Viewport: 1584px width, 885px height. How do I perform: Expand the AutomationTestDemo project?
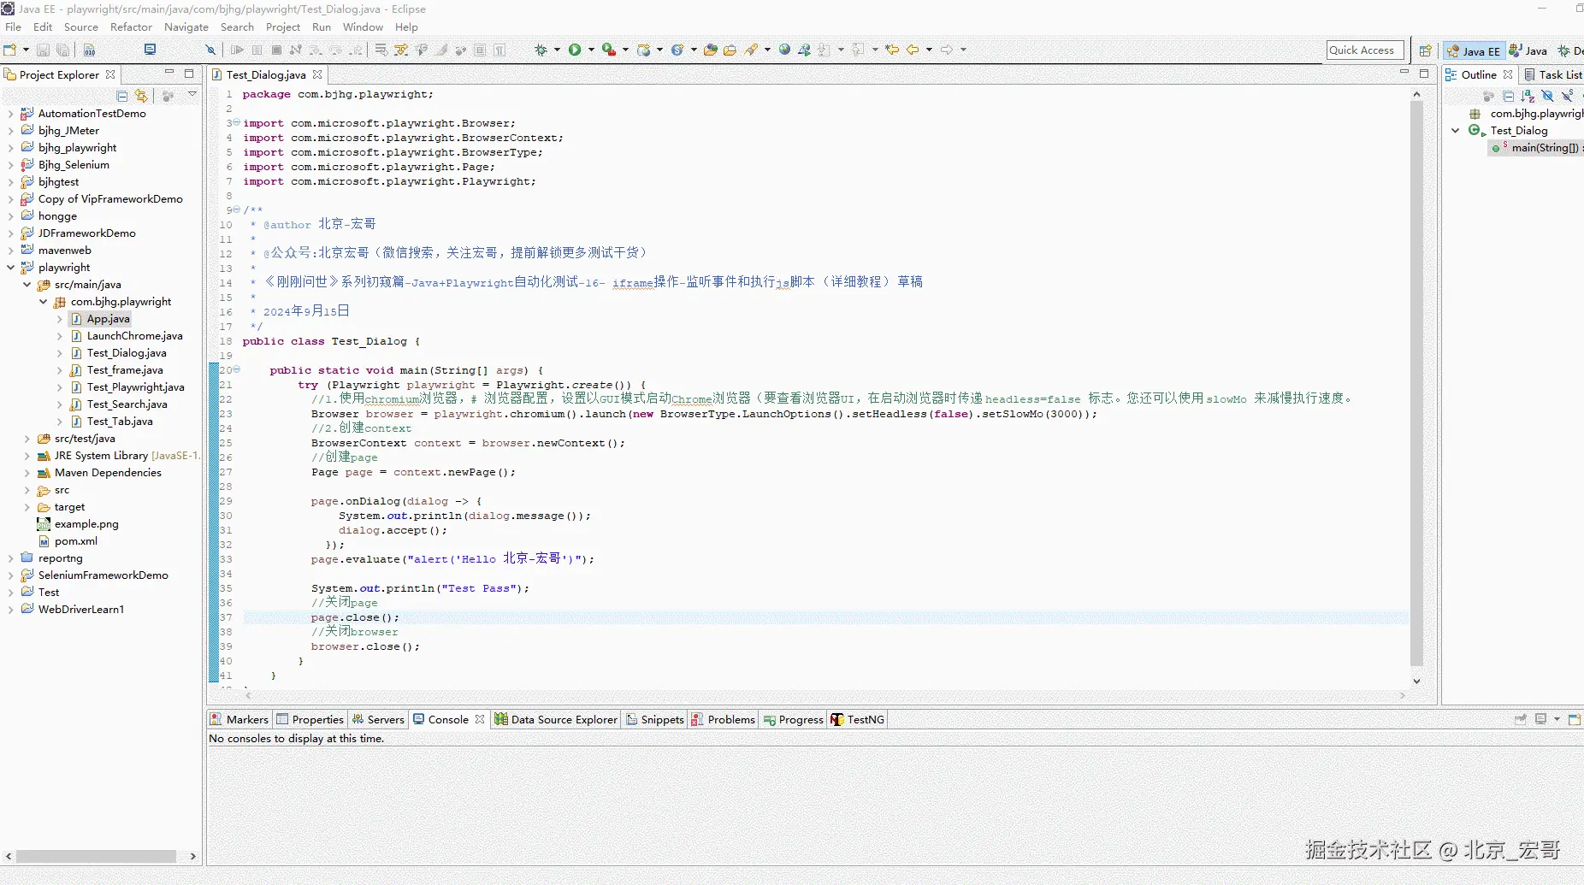click(x=10, y=114)
